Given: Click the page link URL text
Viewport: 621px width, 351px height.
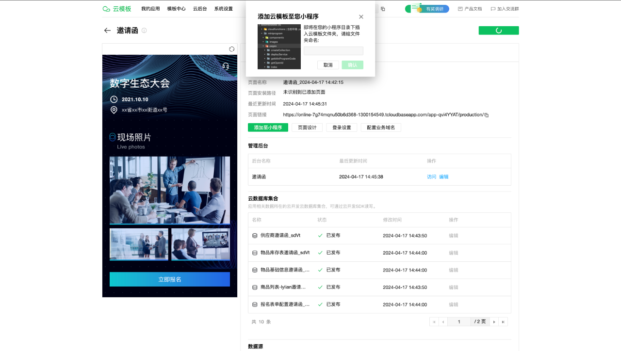Looking at the screenshot, I should (x=383, y=115).
